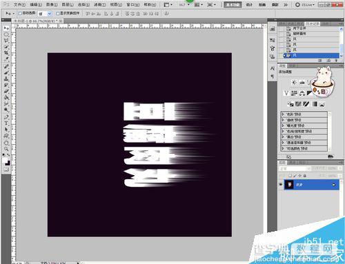Enable the 显示变换控件 checkbox

point(58,14)
